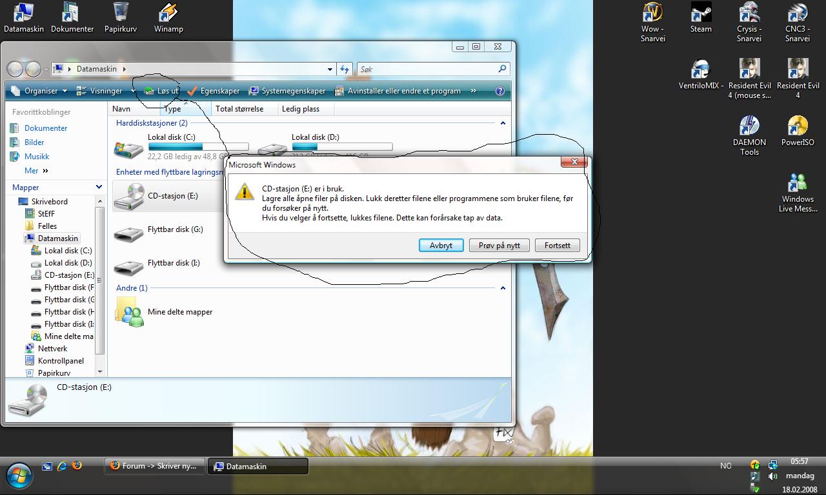Open the Datamaskin desktop icon

[24, 17]
